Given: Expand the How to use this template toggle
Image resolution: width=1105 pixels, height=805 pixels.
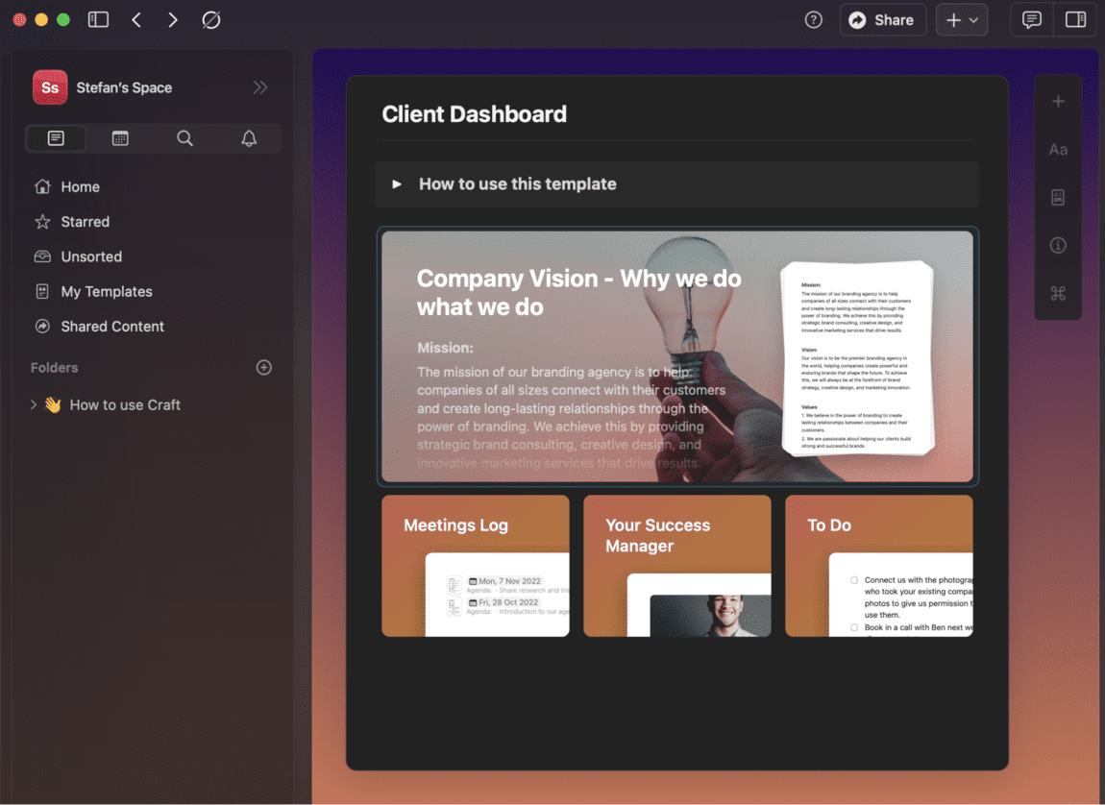Looking at the screenshot, I should point(397,183).
